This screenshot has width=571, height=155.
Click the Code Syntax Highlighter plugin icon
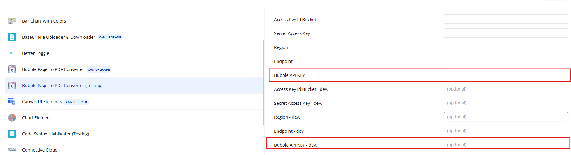pos(12,134)
